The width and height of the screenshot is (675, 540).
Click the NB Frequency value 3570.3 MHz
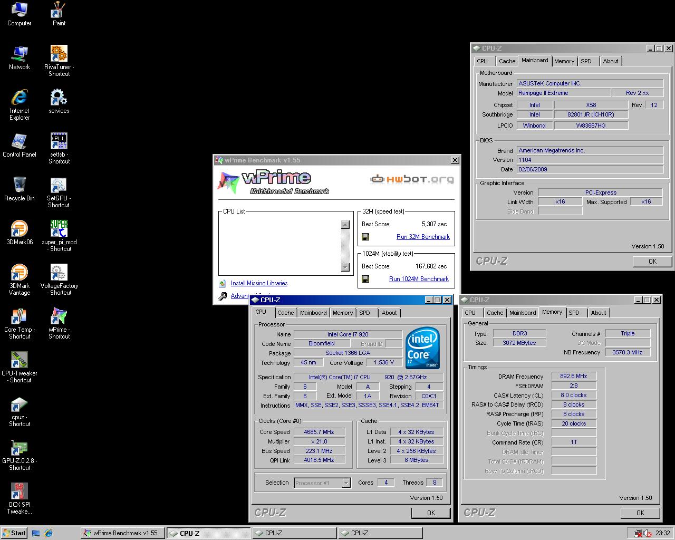click(x=628, y=353)
